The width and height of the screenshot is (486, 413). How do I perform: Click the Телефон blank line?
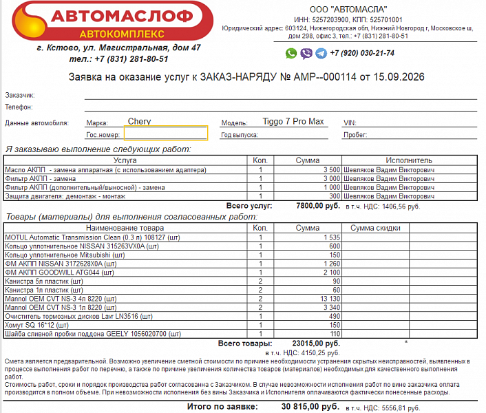[280, 107]
